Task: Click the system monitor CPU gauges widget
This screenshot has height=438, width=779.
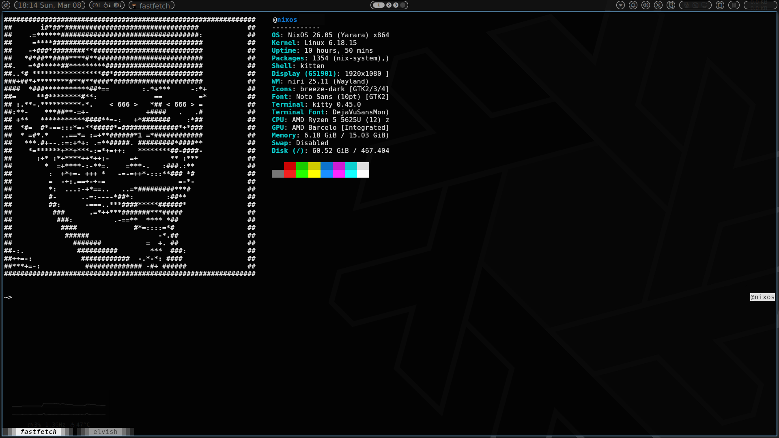Action: [x=107, y=5]
